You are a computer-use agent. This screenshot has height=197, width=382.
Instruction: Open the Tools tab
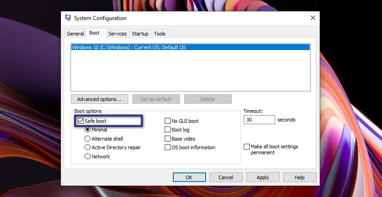[x=160, y=34]
